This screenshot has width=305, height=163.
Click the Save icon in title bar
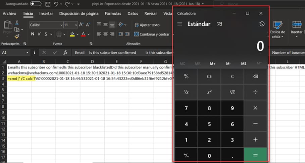48,4
